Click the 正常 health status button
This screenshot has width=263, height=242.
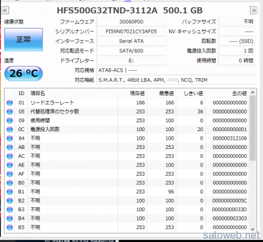(x=24, y=39)
